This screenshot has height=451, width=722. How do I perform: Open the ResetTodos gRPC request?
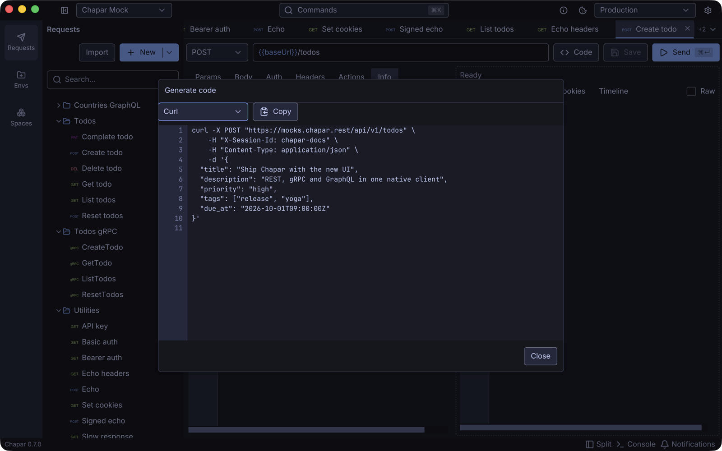pyautogui.click(x=102, y=295)
